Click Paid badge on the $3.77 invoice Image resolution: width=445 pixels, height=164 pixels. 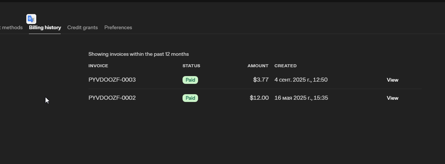point(190,80)
